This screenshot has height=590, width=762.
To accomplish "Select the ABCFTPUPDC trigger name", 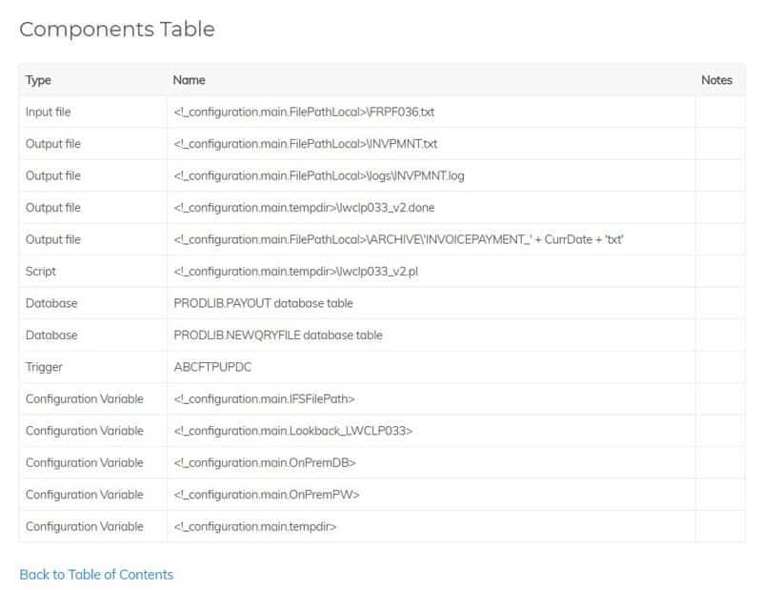I will 212,367.
